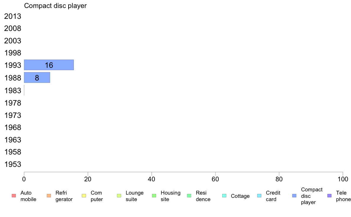
Task: Click the Credit card legend swatch
Action: pos(259,196)
